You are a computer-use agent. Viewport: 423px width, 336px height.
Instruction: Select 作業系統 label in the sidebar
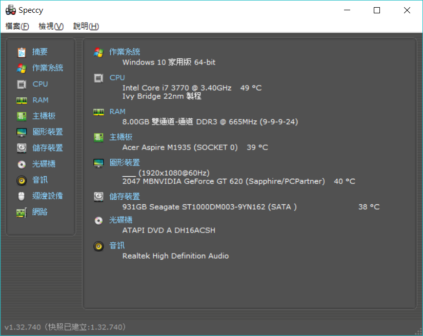pos(48,68)
